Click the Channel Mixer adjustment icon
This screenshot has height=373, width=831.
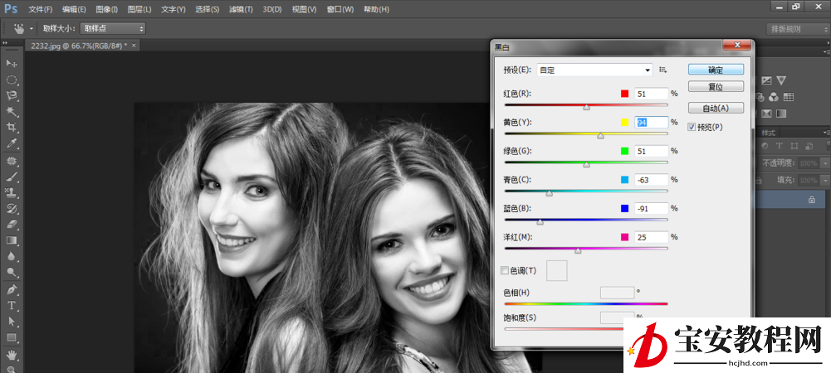click(x=774, y=97)
